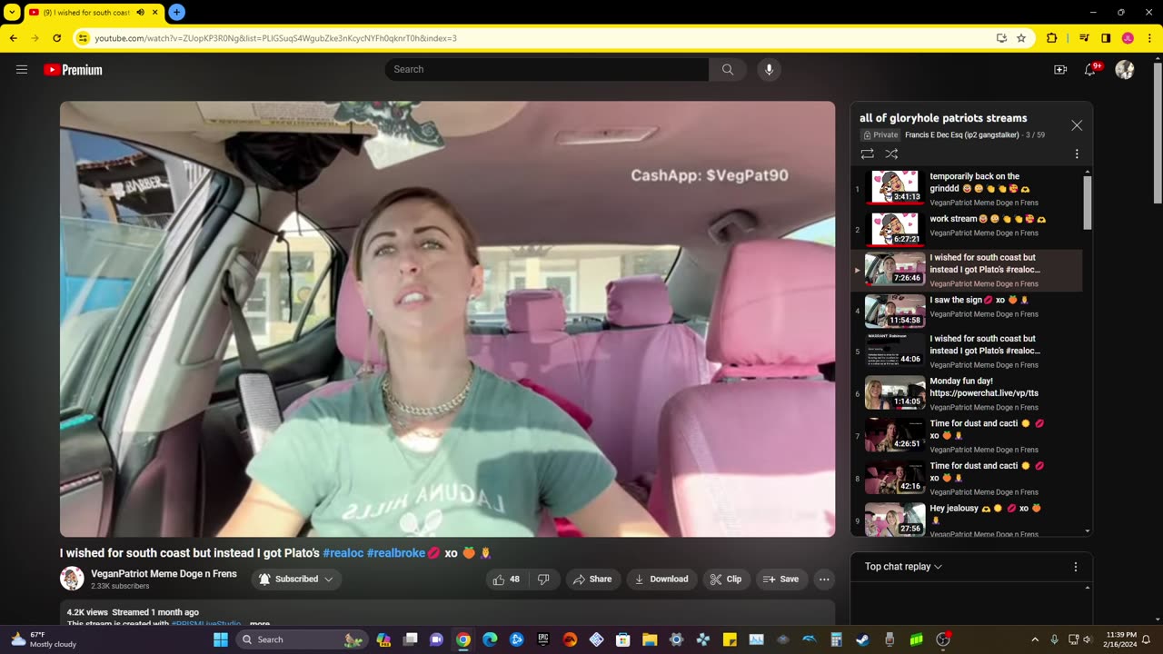Open Chrome media controls
The height and width of the screenshot is (654, 1163).
click(1084, 38)
